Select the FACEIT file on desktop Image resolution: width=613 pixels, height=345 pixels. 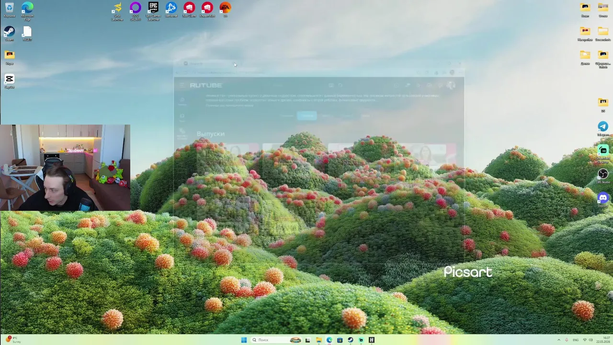pyautogui.click(x=27, y=34)
